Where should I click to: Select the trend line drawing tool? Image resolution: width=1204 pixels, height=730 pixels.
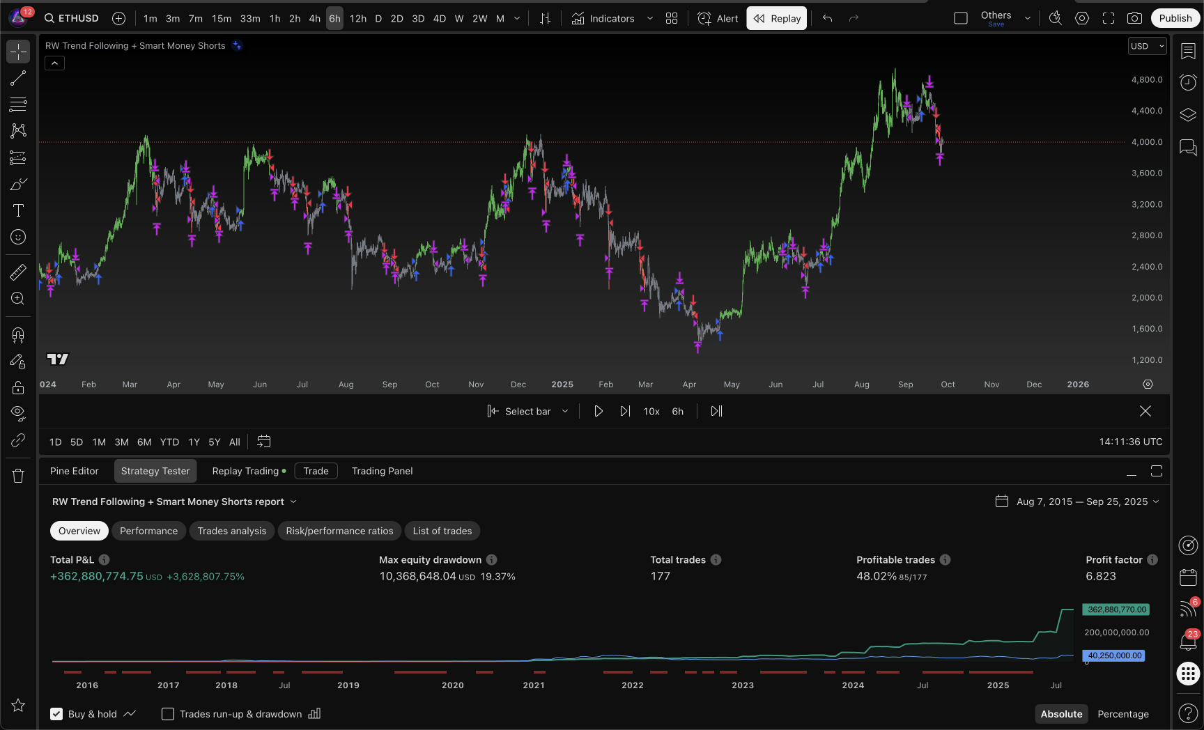pos(18,78)
